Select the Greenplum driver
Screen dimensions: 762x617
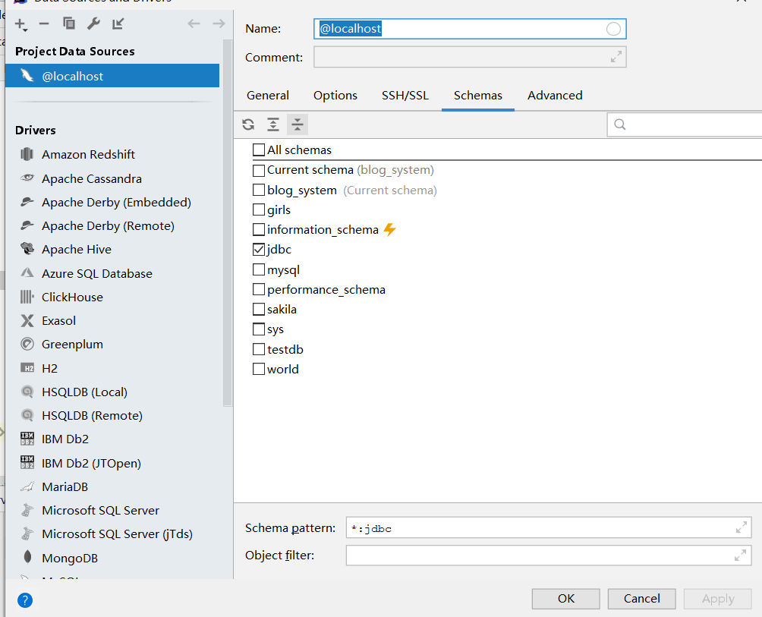point(72,344)
